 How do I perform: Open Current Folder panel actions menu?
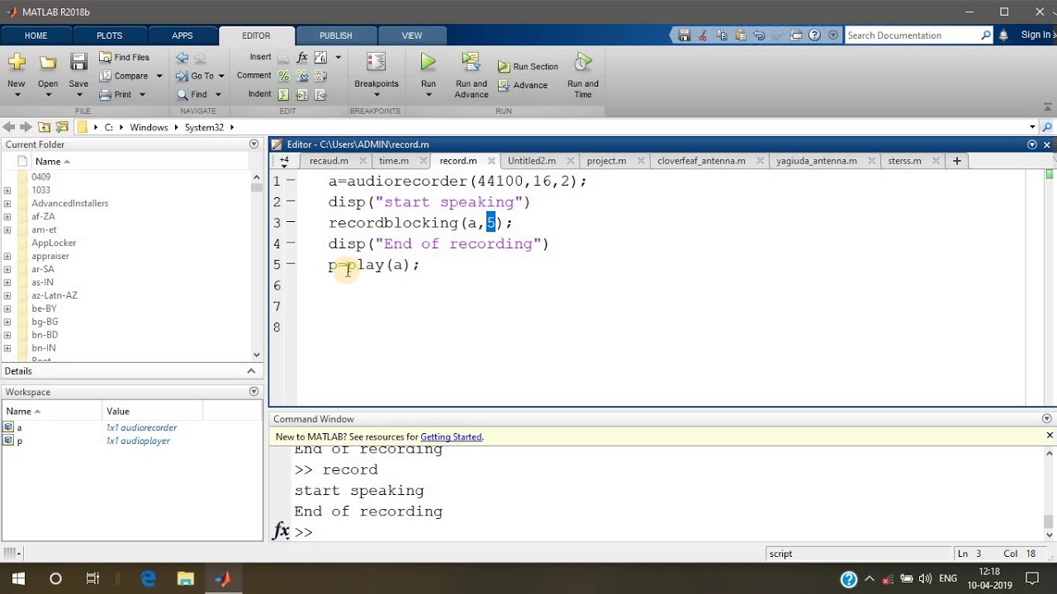[254, 144]
